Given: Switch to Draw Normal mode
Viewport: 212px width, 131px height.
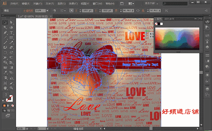Looking at the screenshot, I should (x=4, y=110).
